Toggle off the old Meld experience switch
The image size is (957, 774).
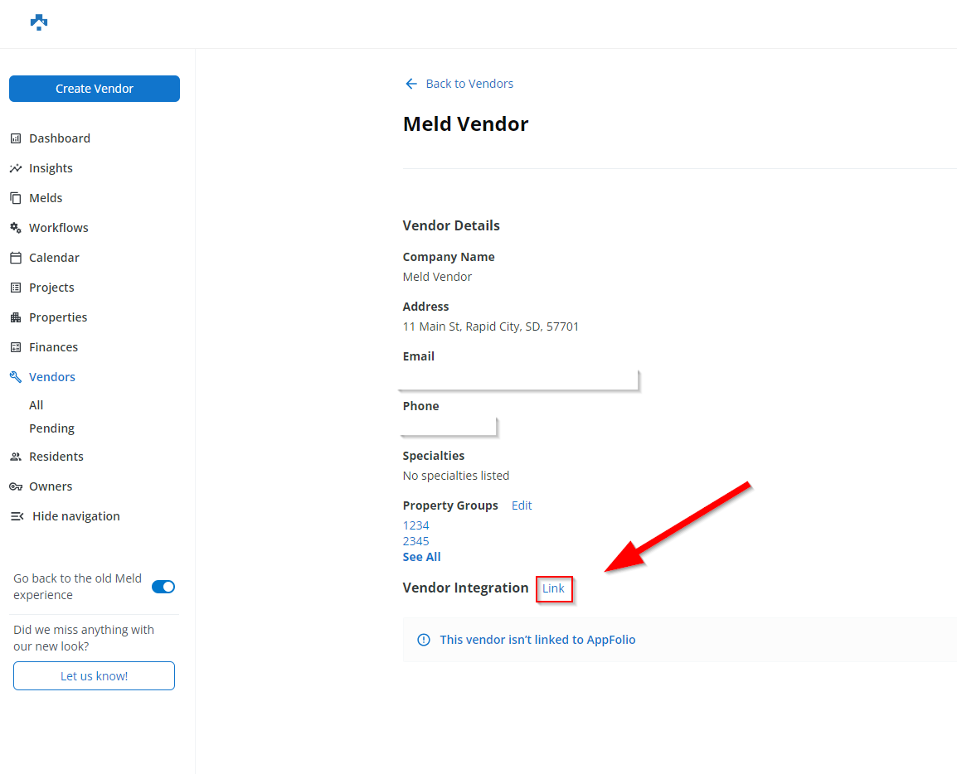[163, 587]
